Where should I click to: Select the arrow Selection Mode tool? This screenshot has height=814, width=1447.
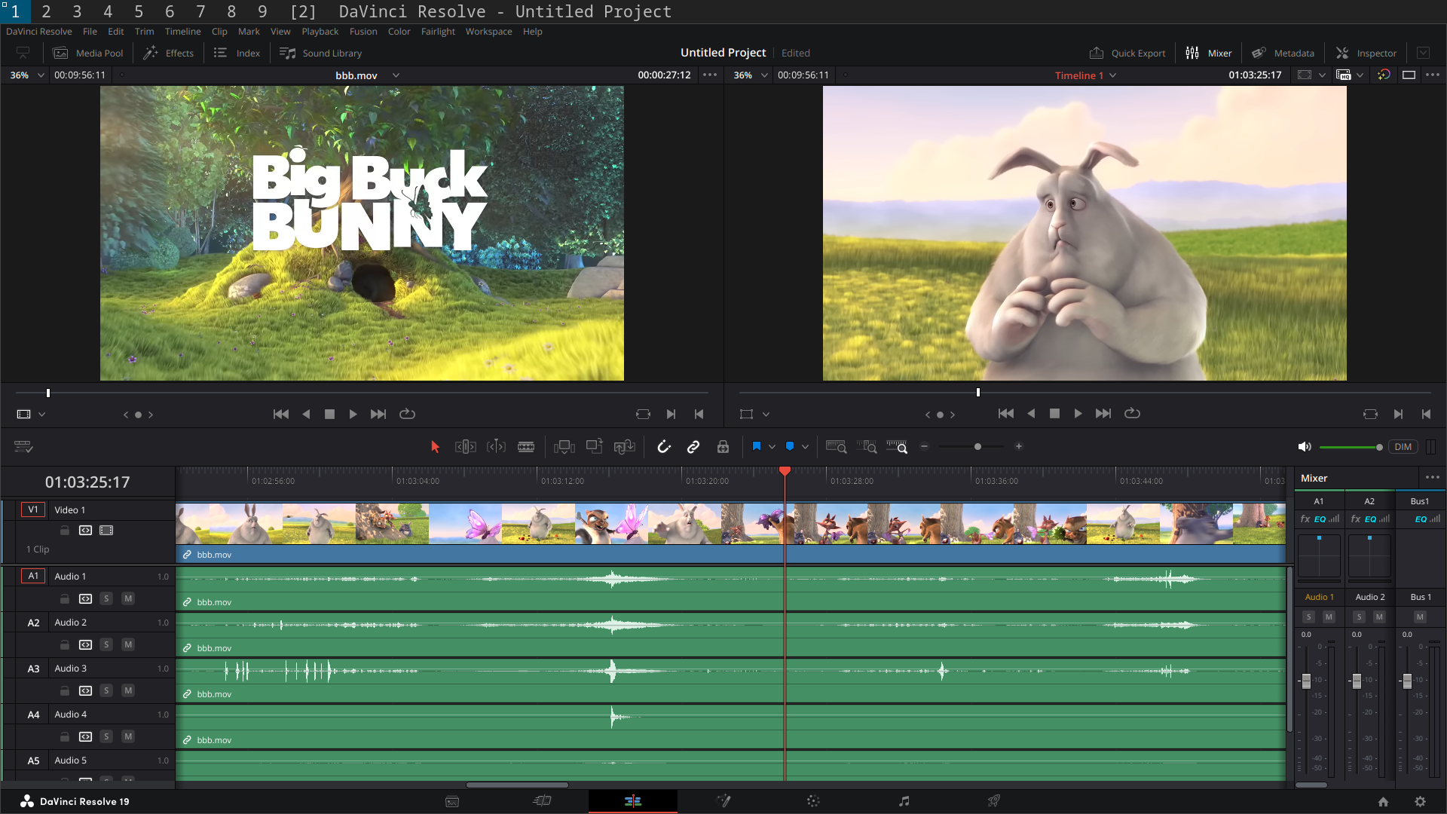pos(435,447)
